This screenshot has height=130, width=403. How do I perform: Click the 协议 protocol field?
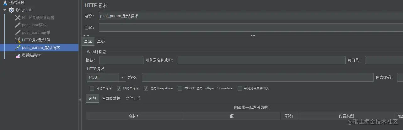pos(121,60)
